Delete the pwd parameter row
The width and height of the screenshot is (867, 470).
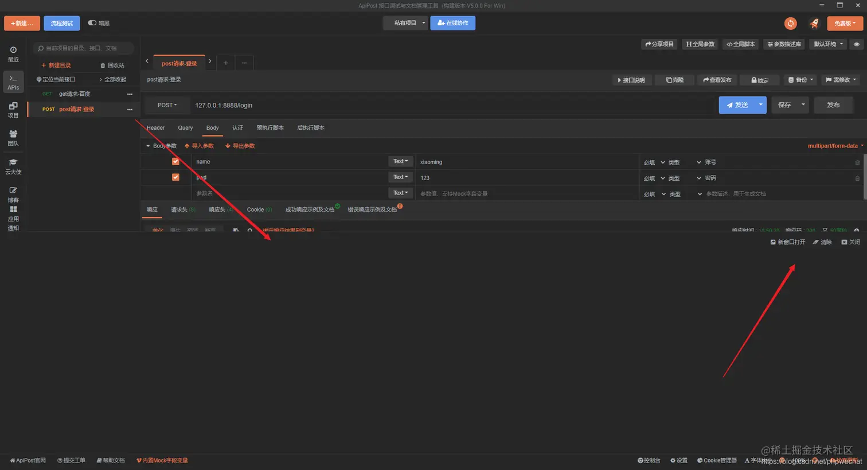tap(857, 178)
